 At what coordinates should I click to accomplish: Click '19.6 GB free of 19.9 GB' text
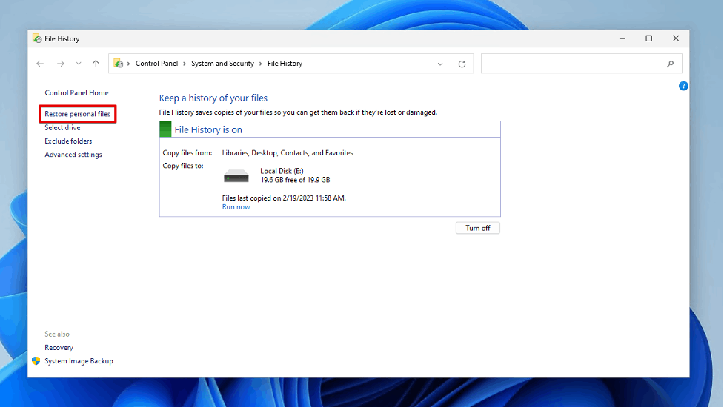[x=295, y=180]
